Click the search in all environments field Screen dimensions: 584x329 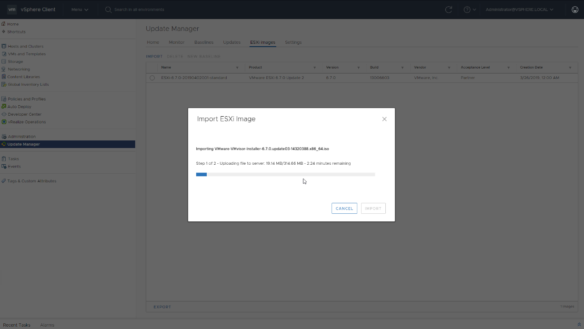coord(139,10)
